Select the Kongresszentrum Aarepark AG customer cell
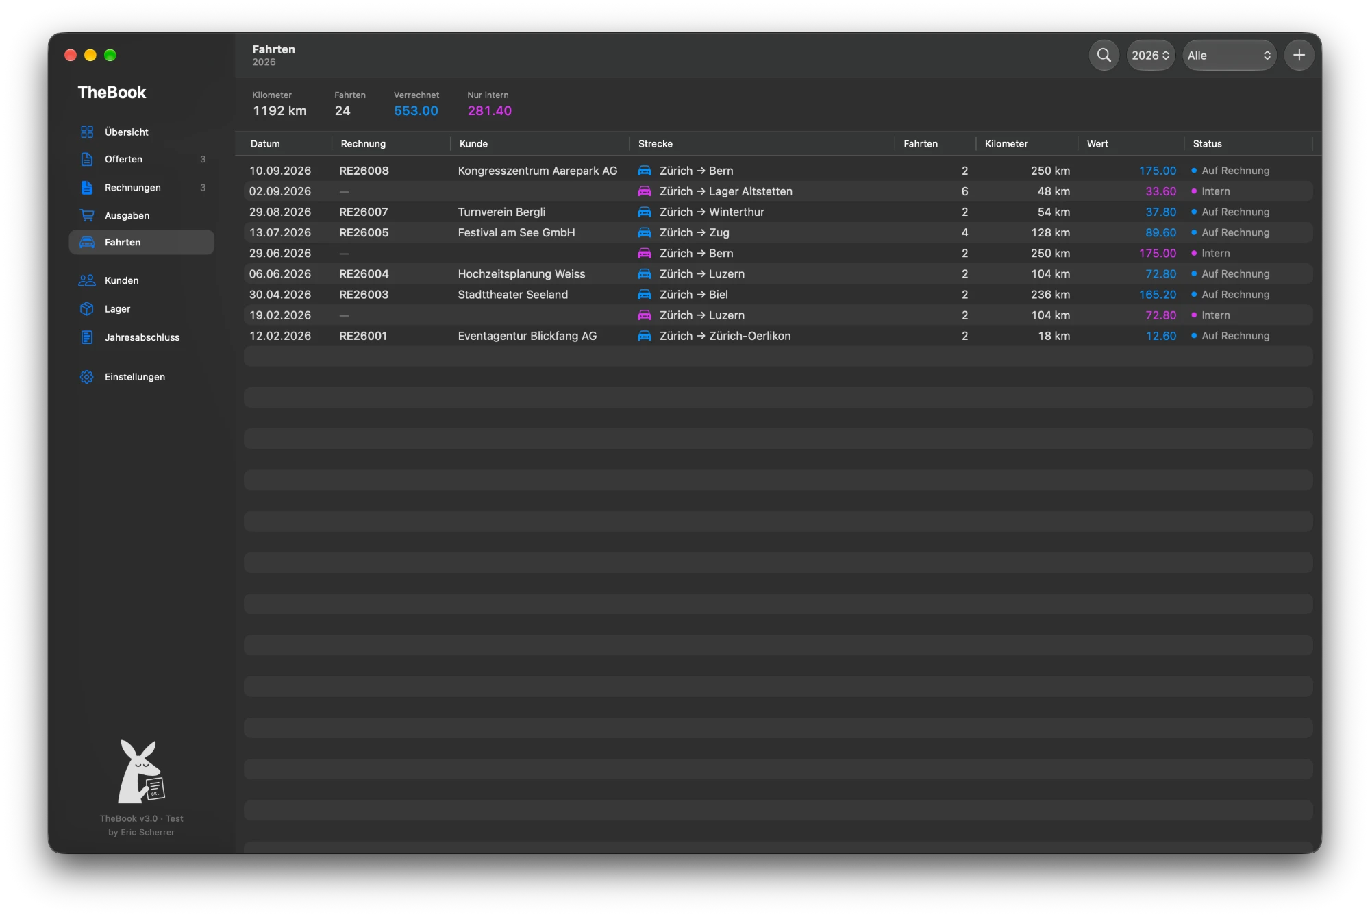1370x917 pixels. tap(538, 171)
